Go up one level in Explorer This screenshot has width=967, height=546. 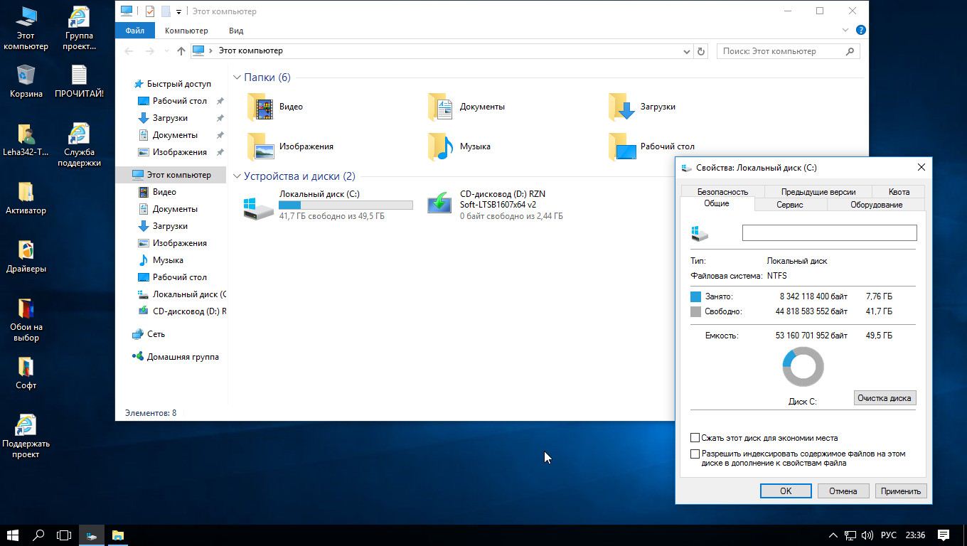[181, 51]
